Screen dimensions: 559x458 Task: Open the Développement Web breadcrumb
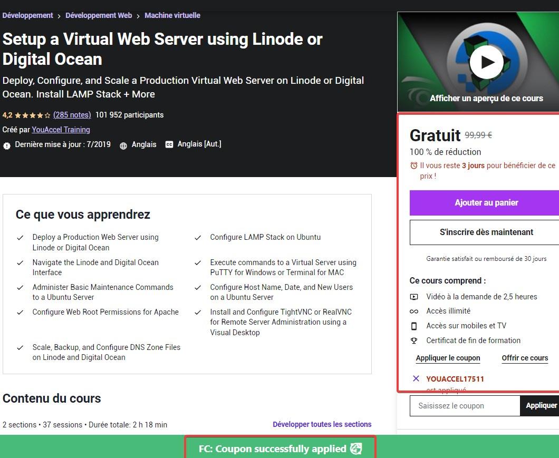[99, 15]
